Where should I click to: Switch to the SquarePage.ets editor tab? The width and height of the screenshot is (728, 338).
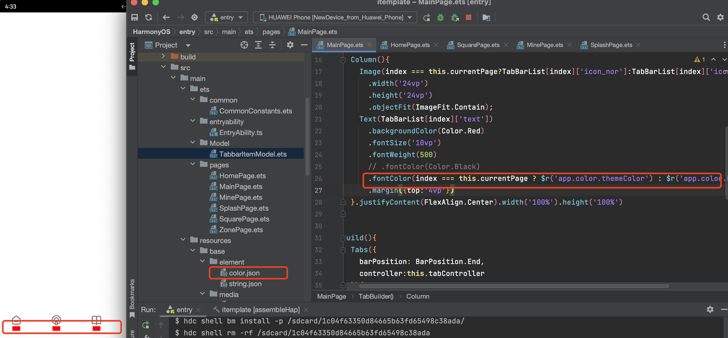478,45
